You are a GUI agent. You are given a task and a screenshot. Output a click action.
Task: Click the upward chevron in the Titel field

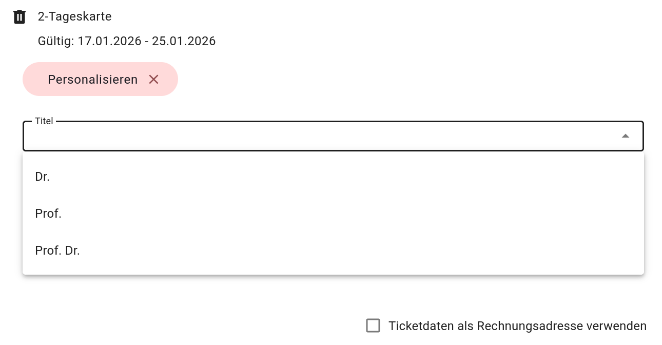[x=626, y=136]
